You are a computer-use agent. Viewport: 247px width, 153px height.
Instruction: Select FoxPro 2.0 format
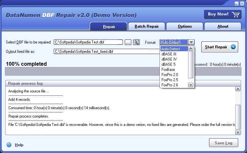pos(174,75)
